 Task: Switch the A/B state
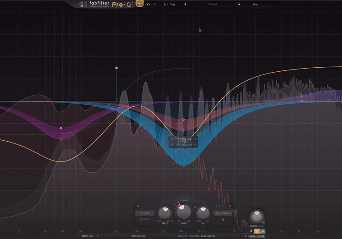165,4
